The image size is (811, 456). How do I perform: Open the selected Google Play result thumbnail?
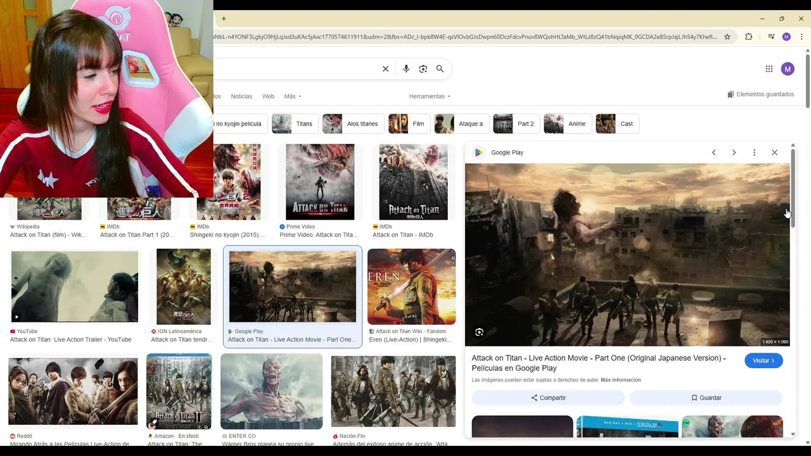point(293,287)
